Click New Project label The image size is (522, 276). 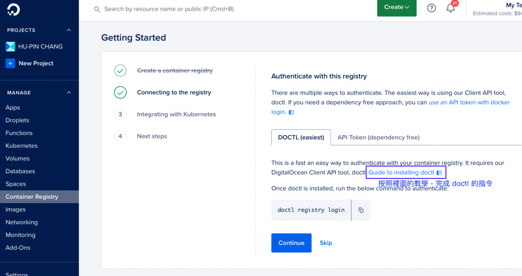[36, 63]
